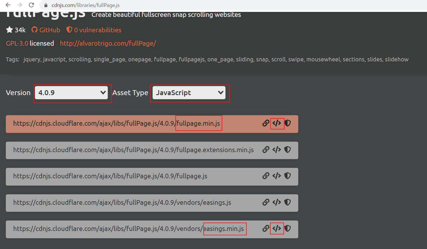Viewport: 427px width, 249px height.
Task: Copy URL icon for vendors/easings.min.js
Action: click(266, 229)
